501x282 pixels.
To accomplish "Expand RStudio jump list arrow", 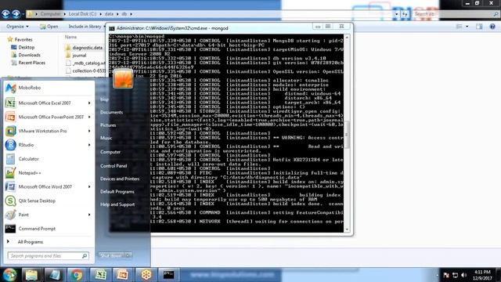I will click(x=89, y=145).
